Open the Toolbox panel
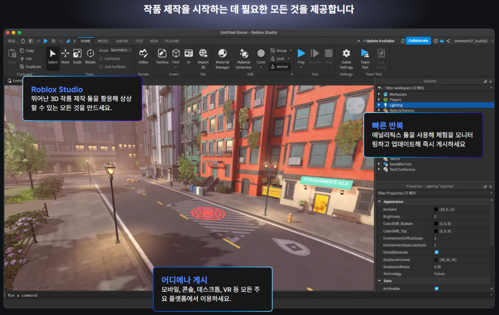 (x=162, y=56)
